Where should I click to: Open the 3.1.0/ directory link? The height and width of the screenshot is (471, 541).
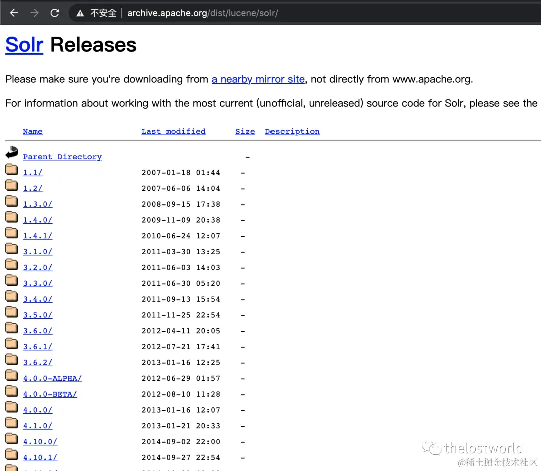point(37,252)
